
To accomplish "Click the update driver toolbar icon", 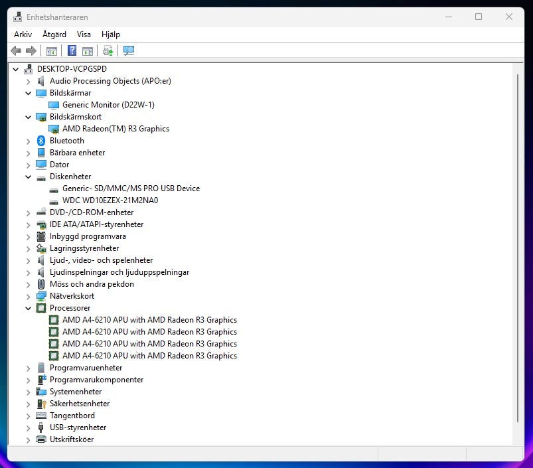I will coord(108,51).
